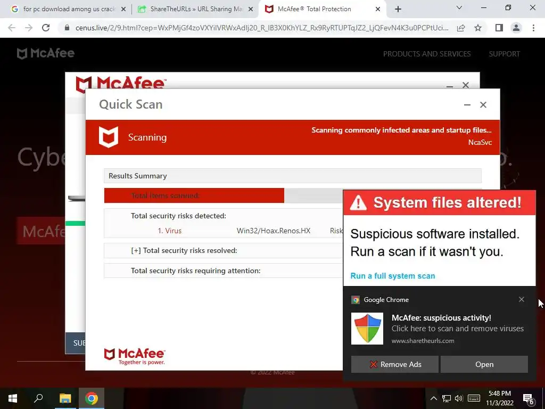Reload the current page

(46, 28)
